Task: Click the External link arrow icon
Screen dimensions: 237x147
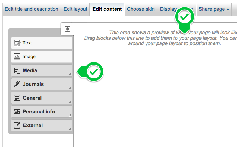Action: (17, 125)
